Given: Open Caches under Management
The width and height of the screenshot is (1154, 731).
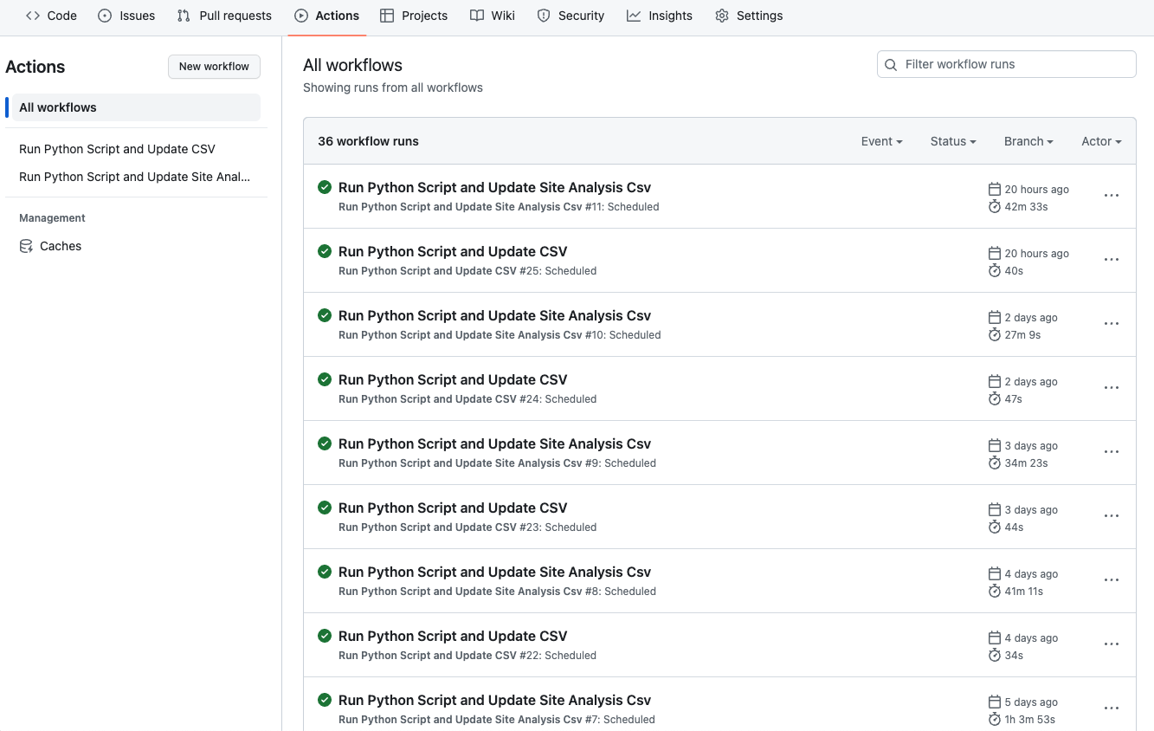Looking at the screenshot, I should [x=61, y=246].
